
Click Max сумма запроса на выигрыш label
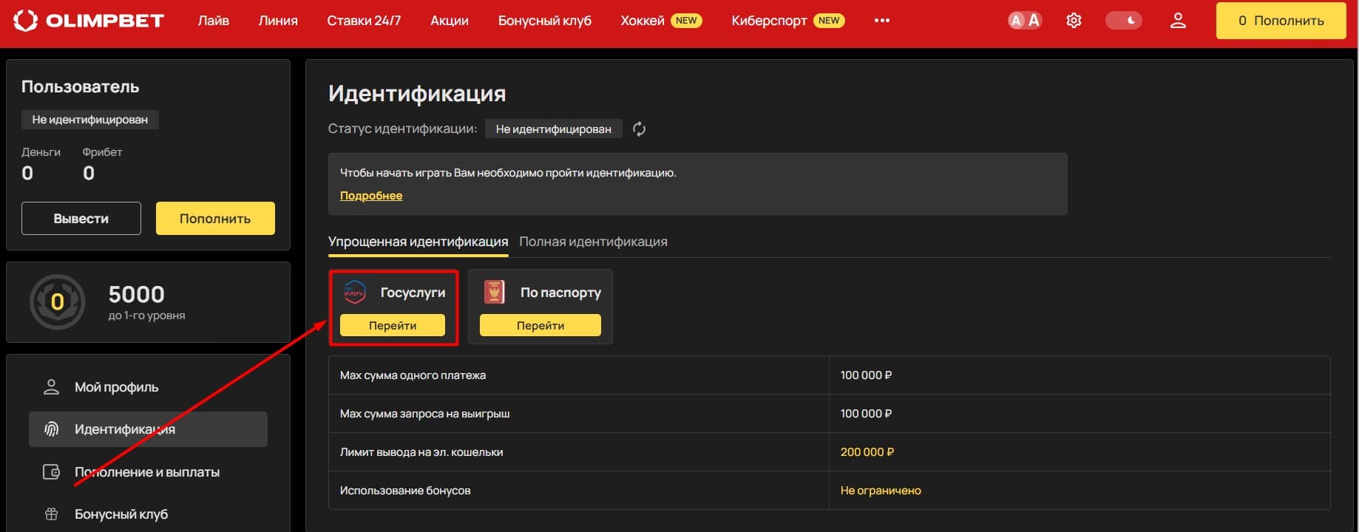click(x=424, y=414)
